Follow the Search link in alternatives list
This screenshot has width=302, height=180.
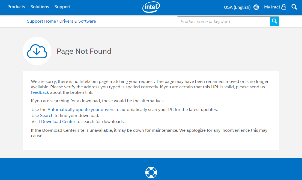pyautogui.click(x=47, y=116)
